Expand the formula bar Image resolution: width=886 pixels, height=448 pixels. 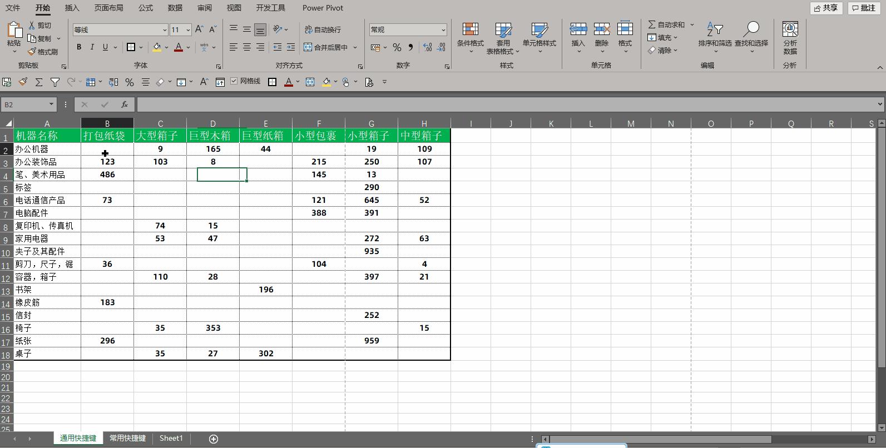pyautogui.click(x=880, y=104)
